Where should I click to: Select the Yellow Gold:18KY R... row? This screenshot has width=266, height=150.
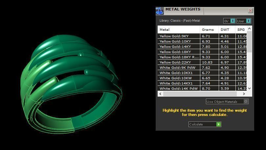point(202,57)
